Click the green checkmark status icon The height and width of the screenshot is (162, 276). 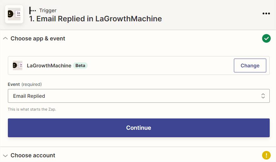266,39
